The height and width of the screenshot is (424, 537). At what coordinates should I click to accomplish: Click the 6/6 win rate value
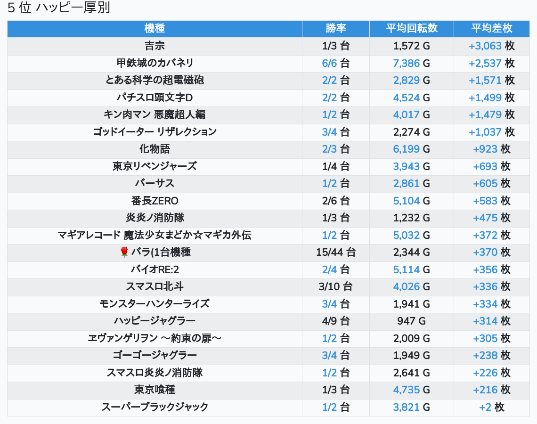(330, 63)
